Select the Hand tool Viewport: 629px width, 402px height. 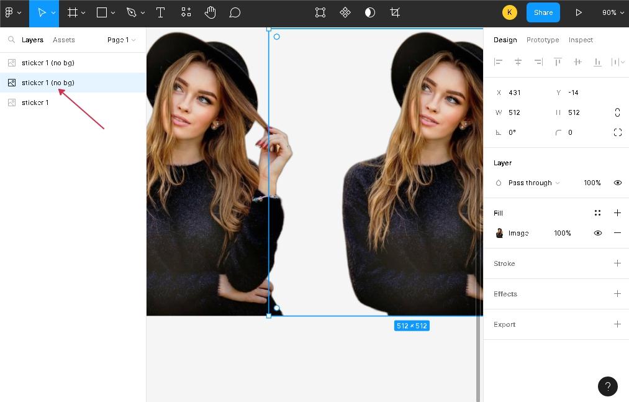(210, 12)
